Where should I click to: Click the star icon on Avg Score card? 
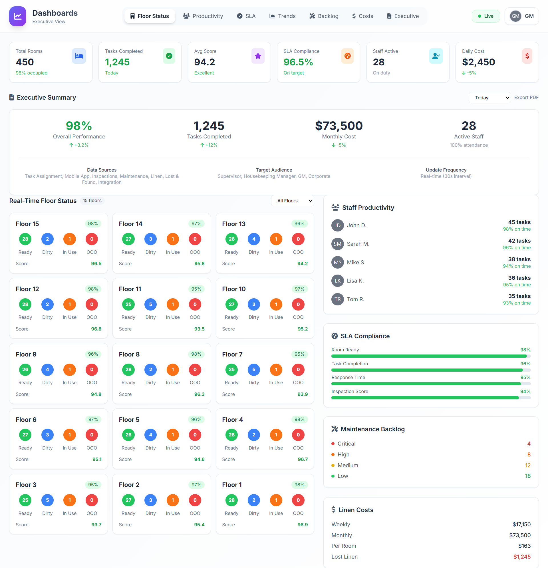(x=258, y=56)
